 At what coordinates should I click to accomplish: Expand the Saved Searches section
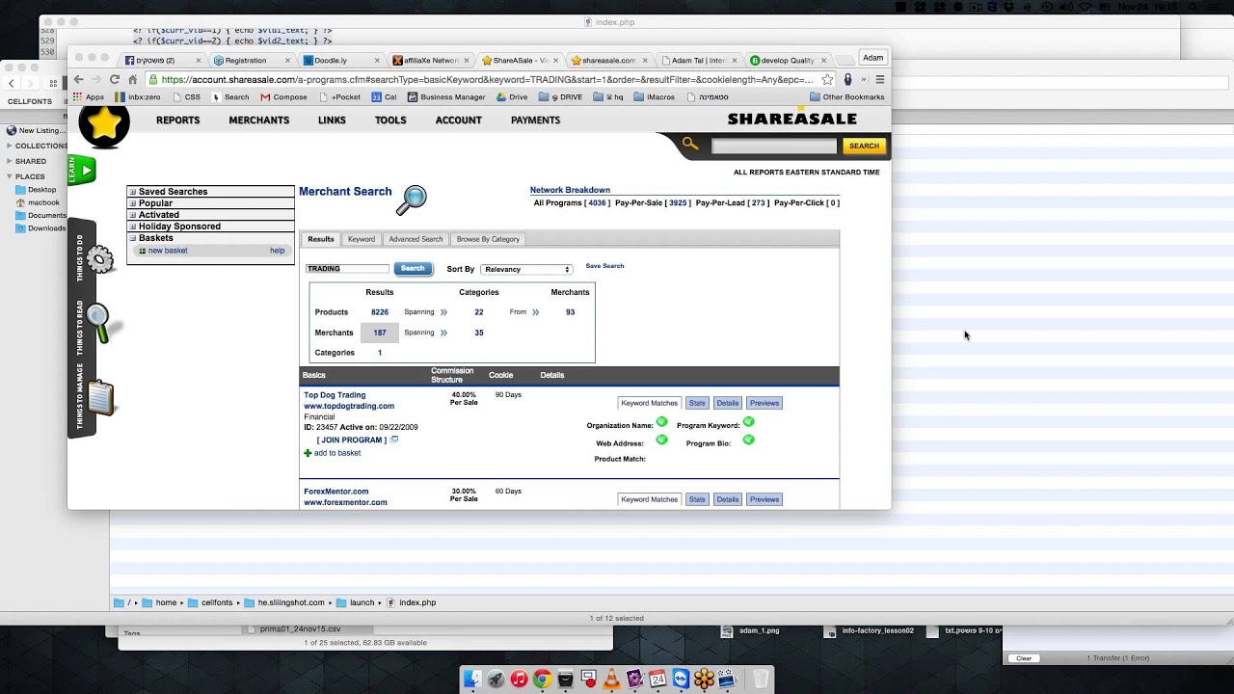coord(133,192)
